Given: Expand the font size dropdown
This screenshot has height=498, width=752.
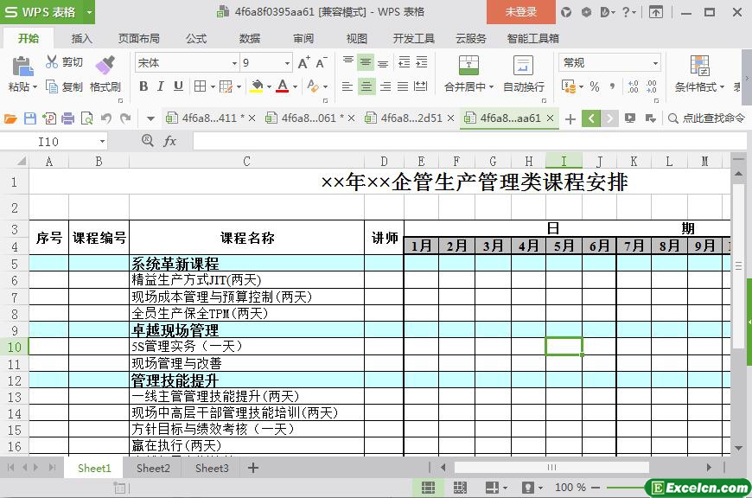Looking at the screenshot, I should pyautogui.click(x=287, y=63).
